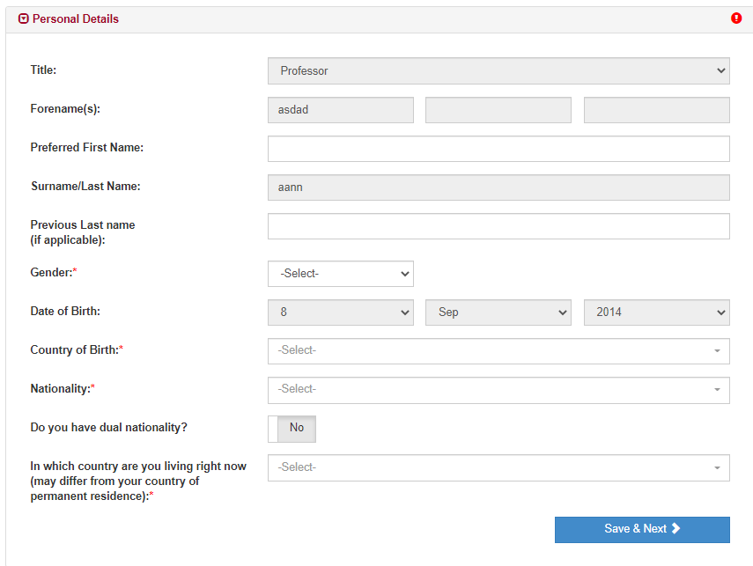753x566 pixels.
Task: Click the Personal Details header title
Action: (76, 18)
